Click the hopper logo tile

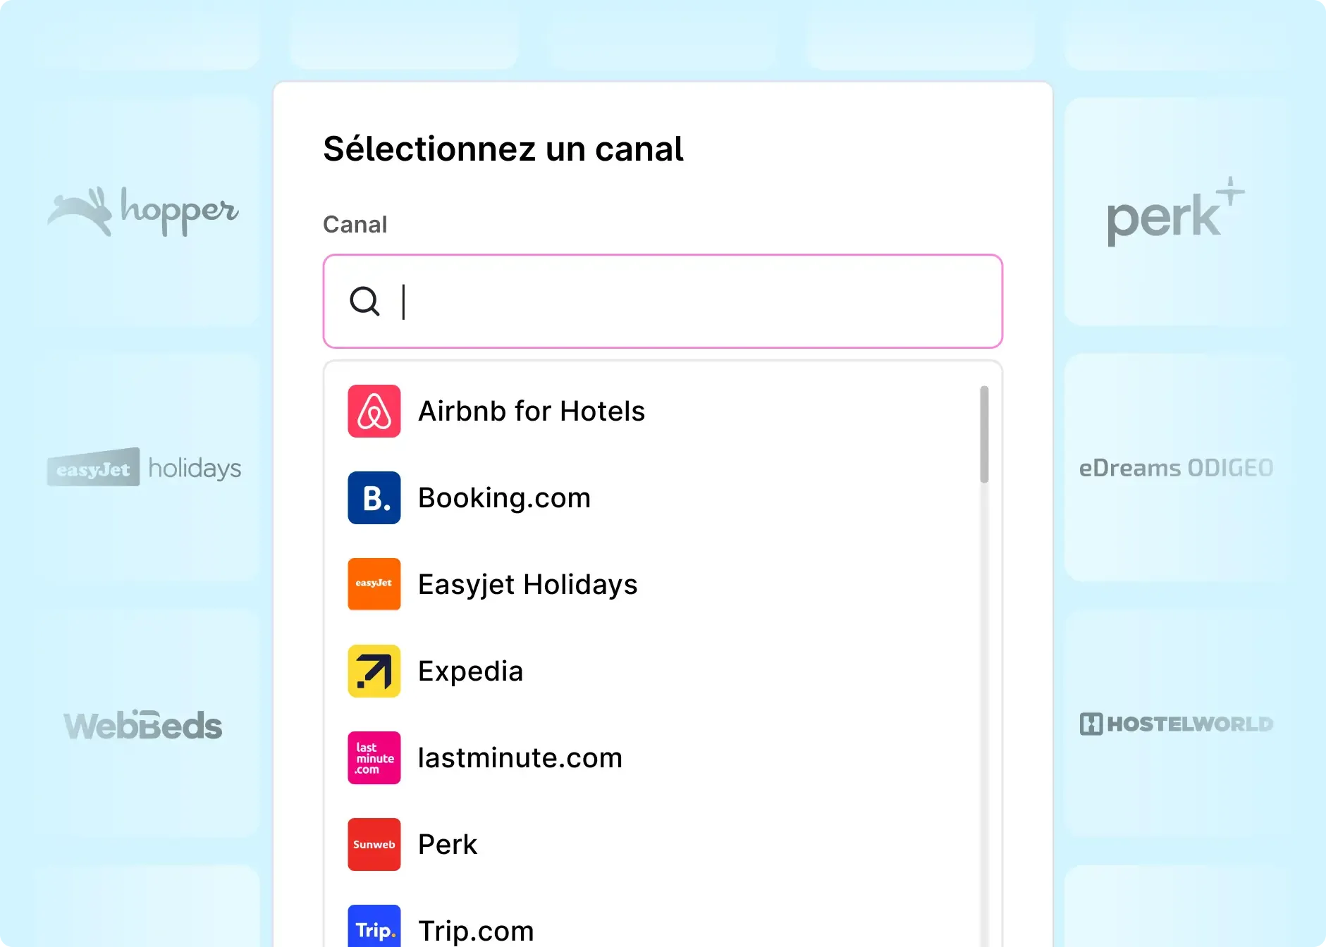pyautogui.click(x=145, y=211)
